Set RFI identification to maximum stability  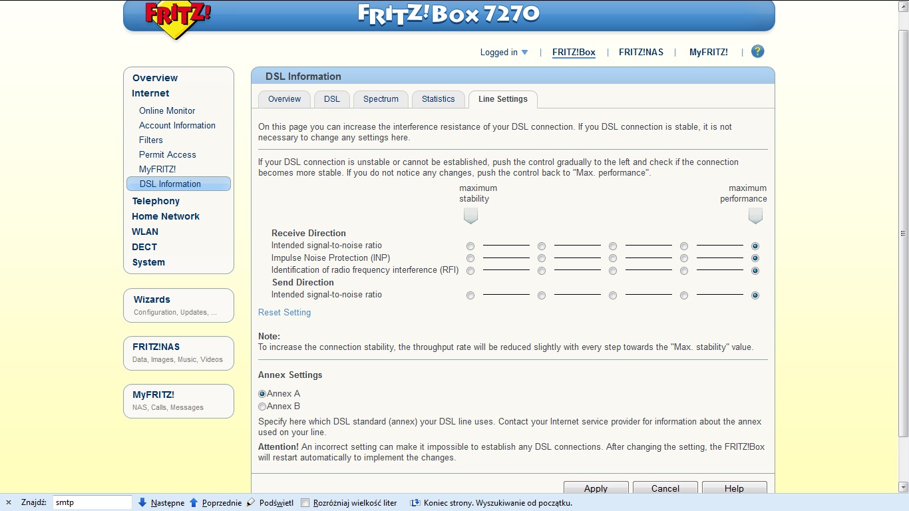(470, 271)
